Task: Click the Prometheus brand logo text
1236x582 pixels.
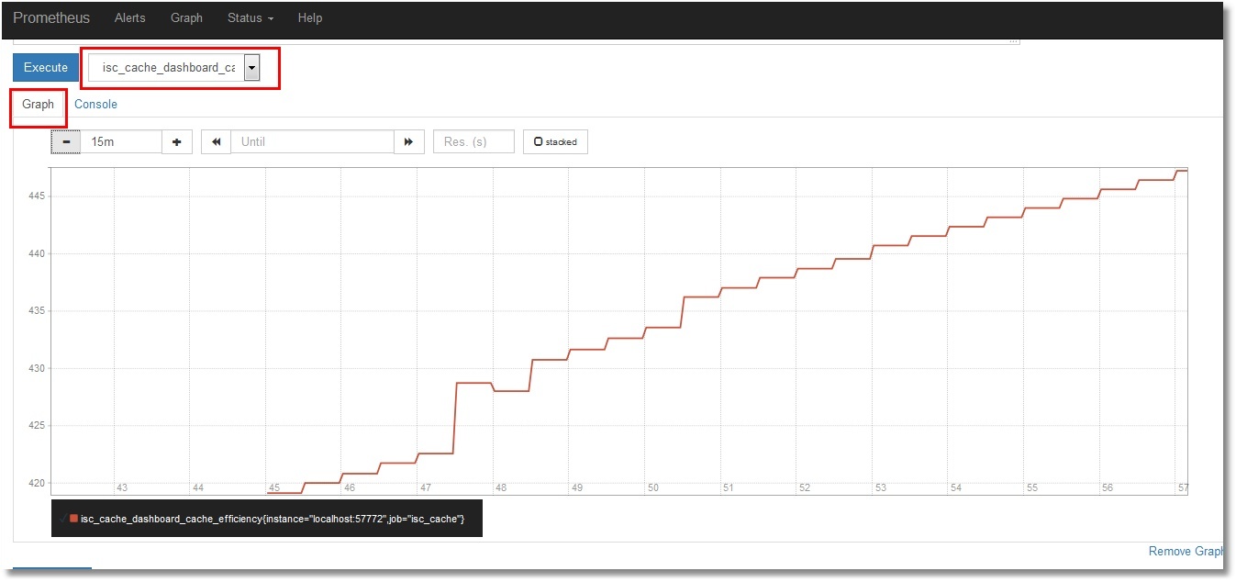Action: [x=51, y=18]
